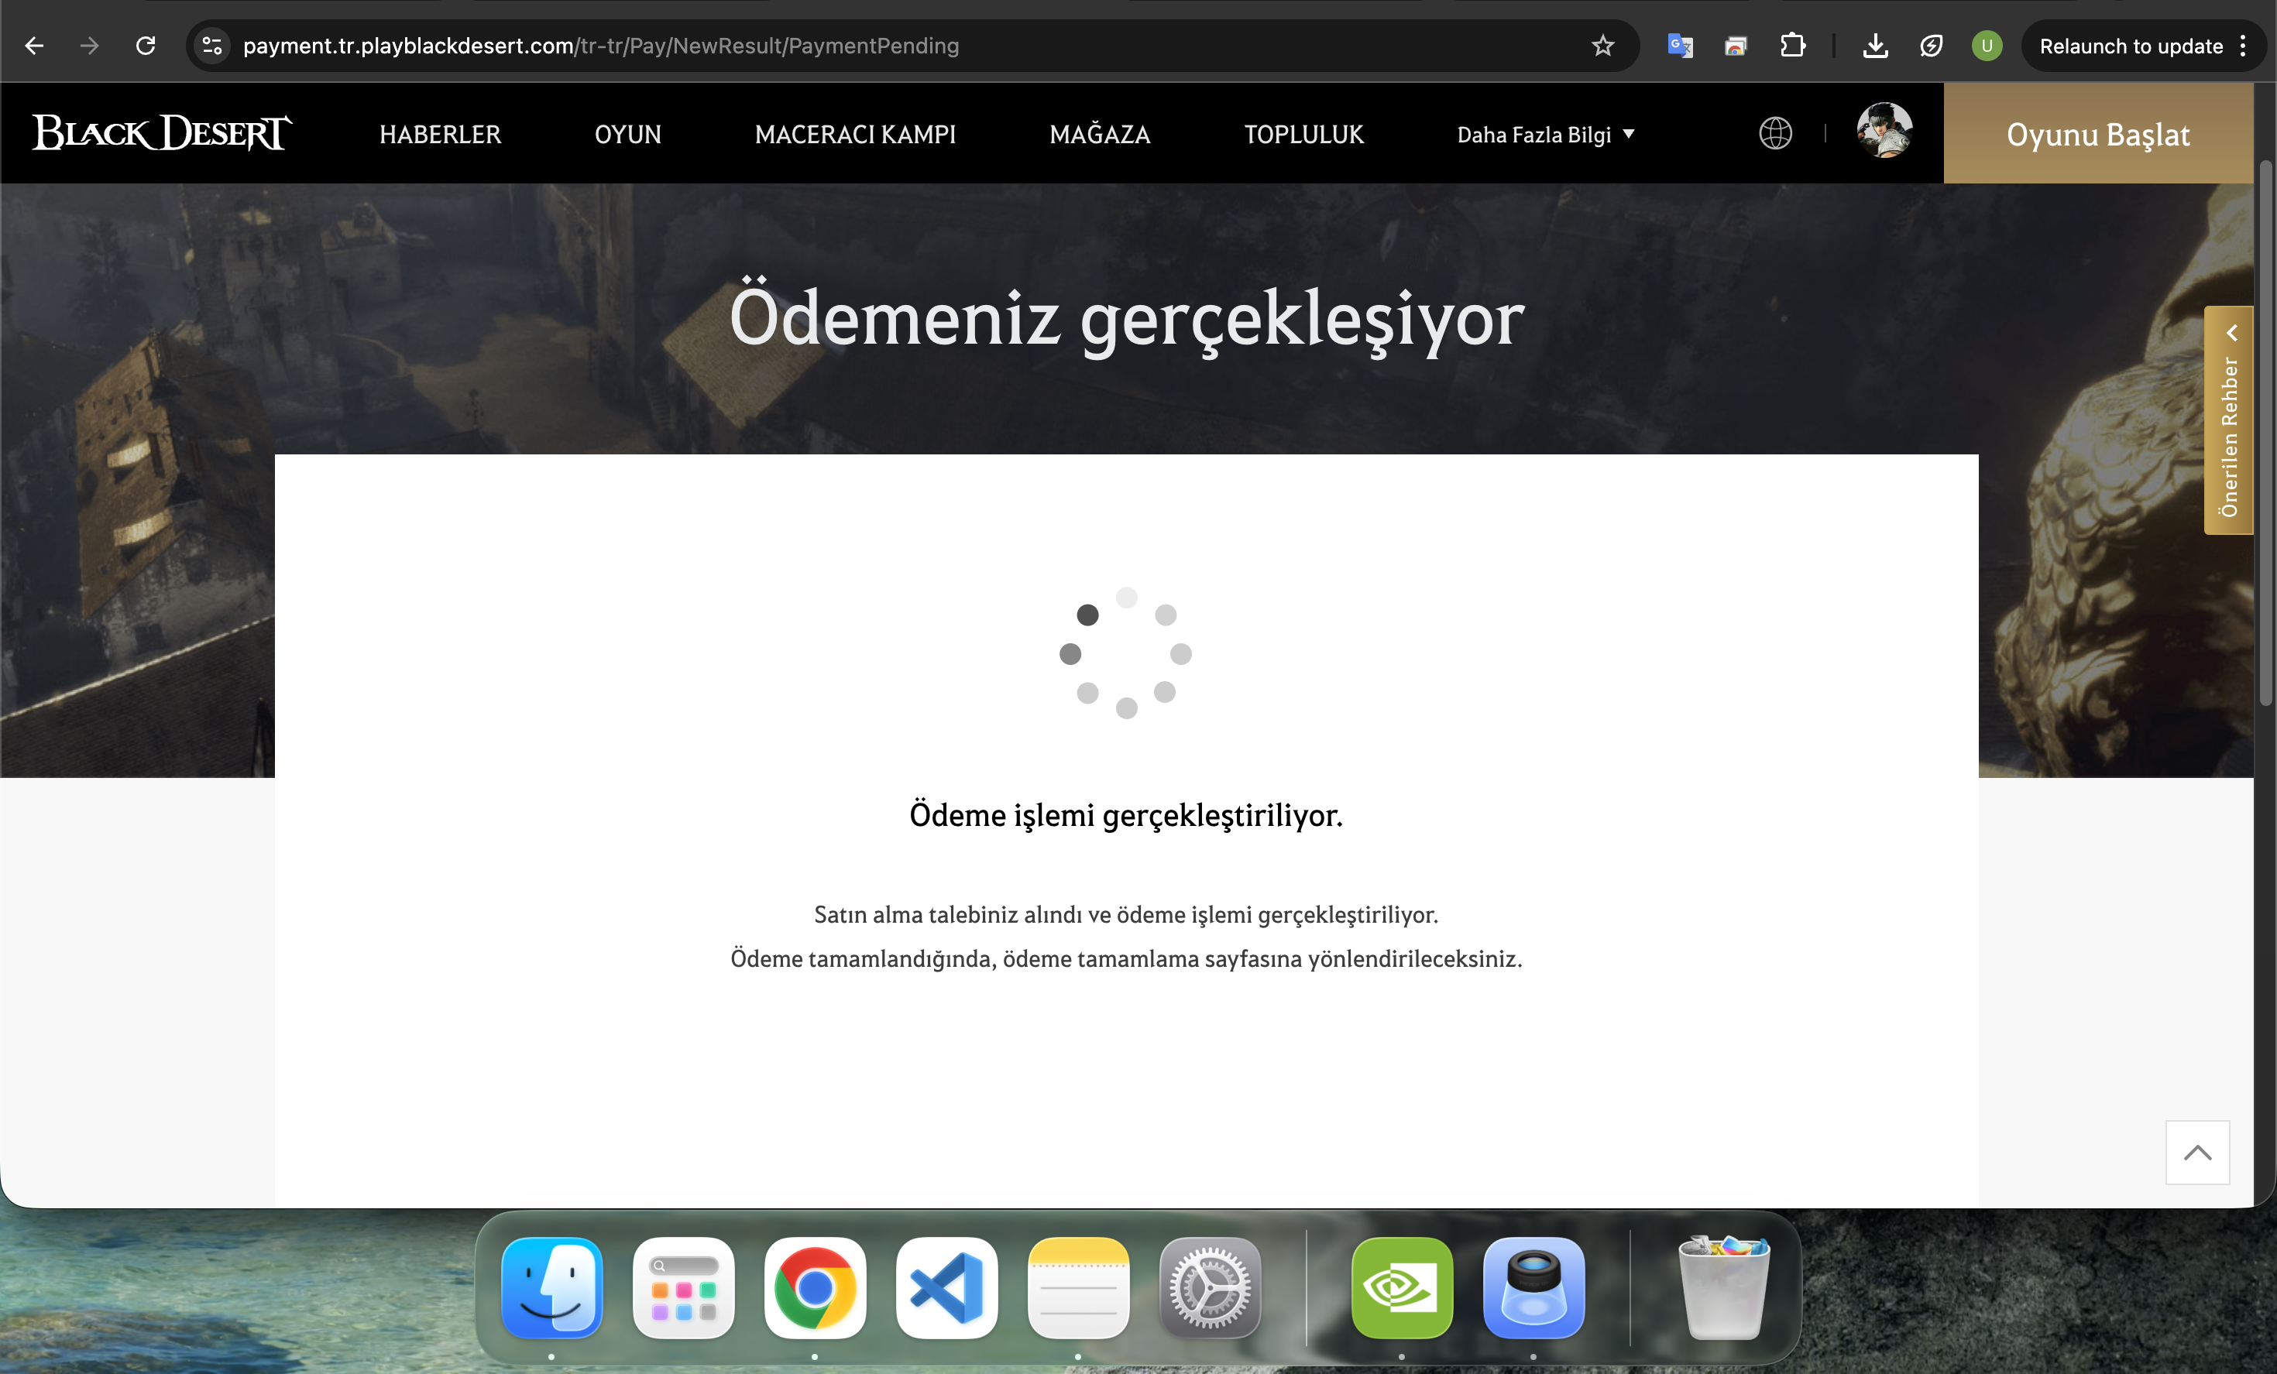The width and height of the screenshot is (2277, 1374).
Task: Open the Google Translate extension
Action: pyautogui.click(x=1680, y=45)
